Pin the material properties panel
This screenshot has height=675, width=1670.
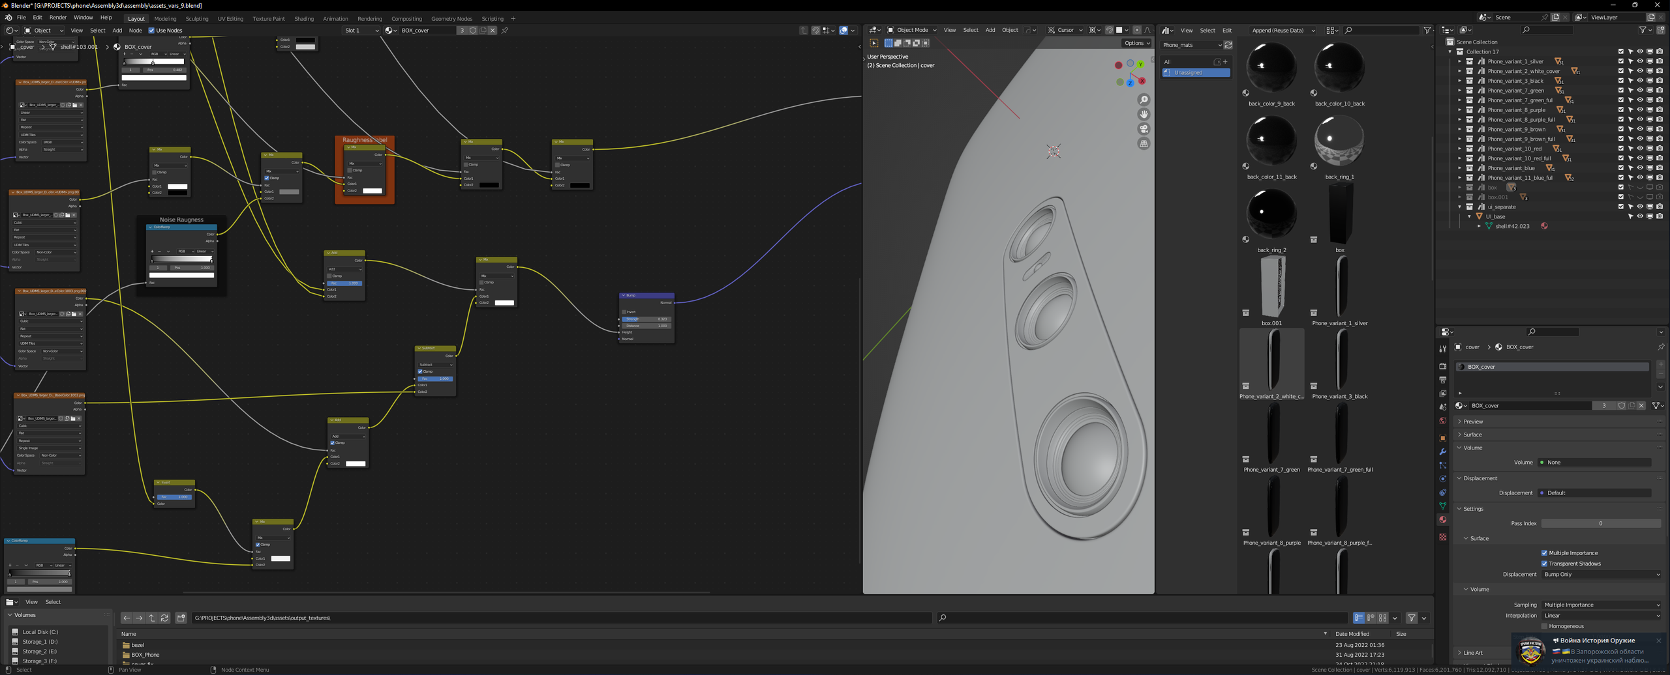tap(1660, 347)
